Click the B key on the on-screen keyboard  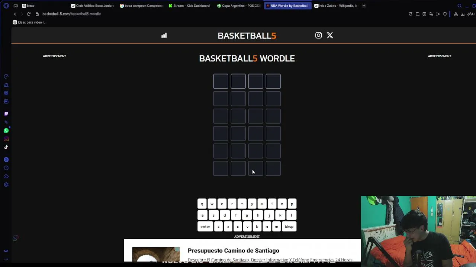257,227
